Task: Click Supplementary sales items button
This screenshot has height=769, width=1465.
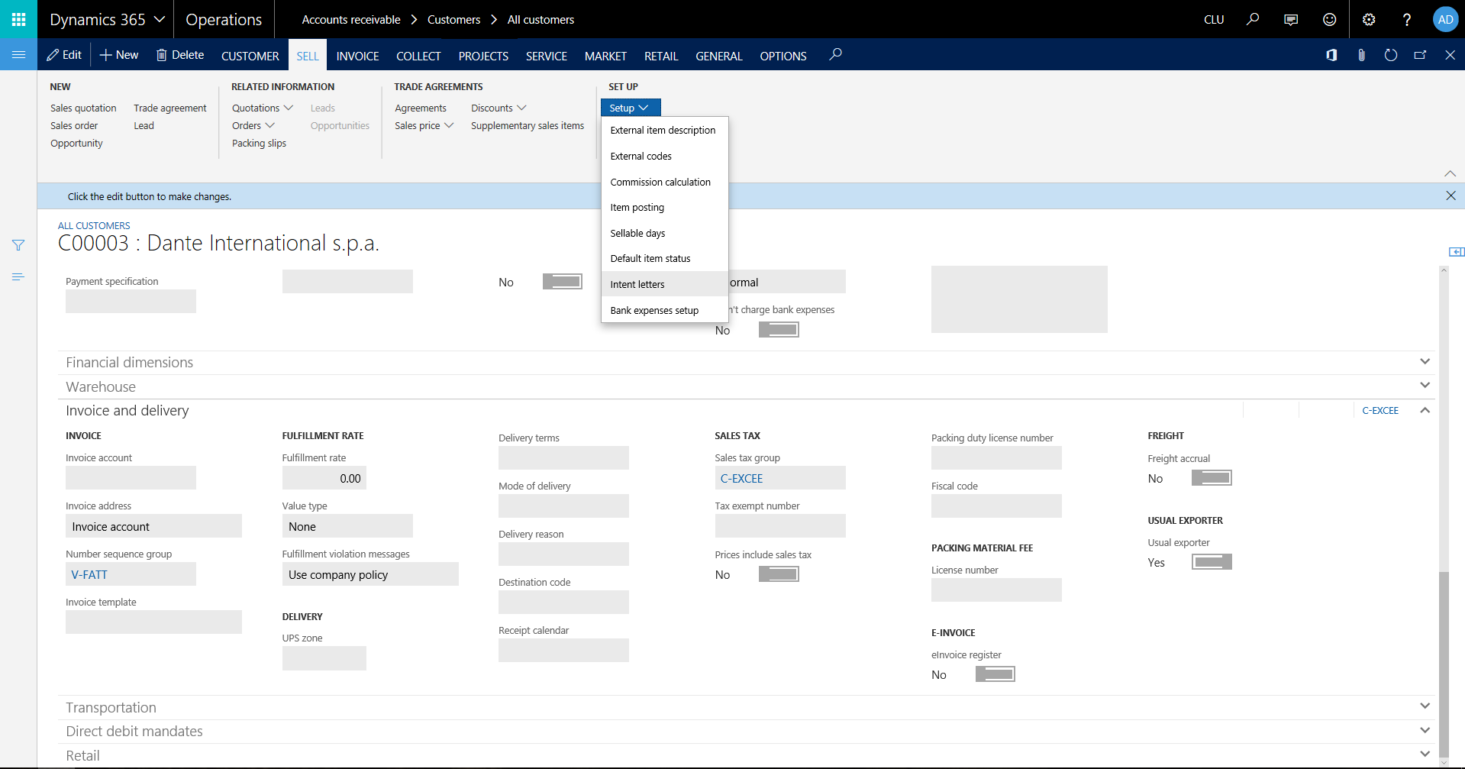Action: [528, 125]
